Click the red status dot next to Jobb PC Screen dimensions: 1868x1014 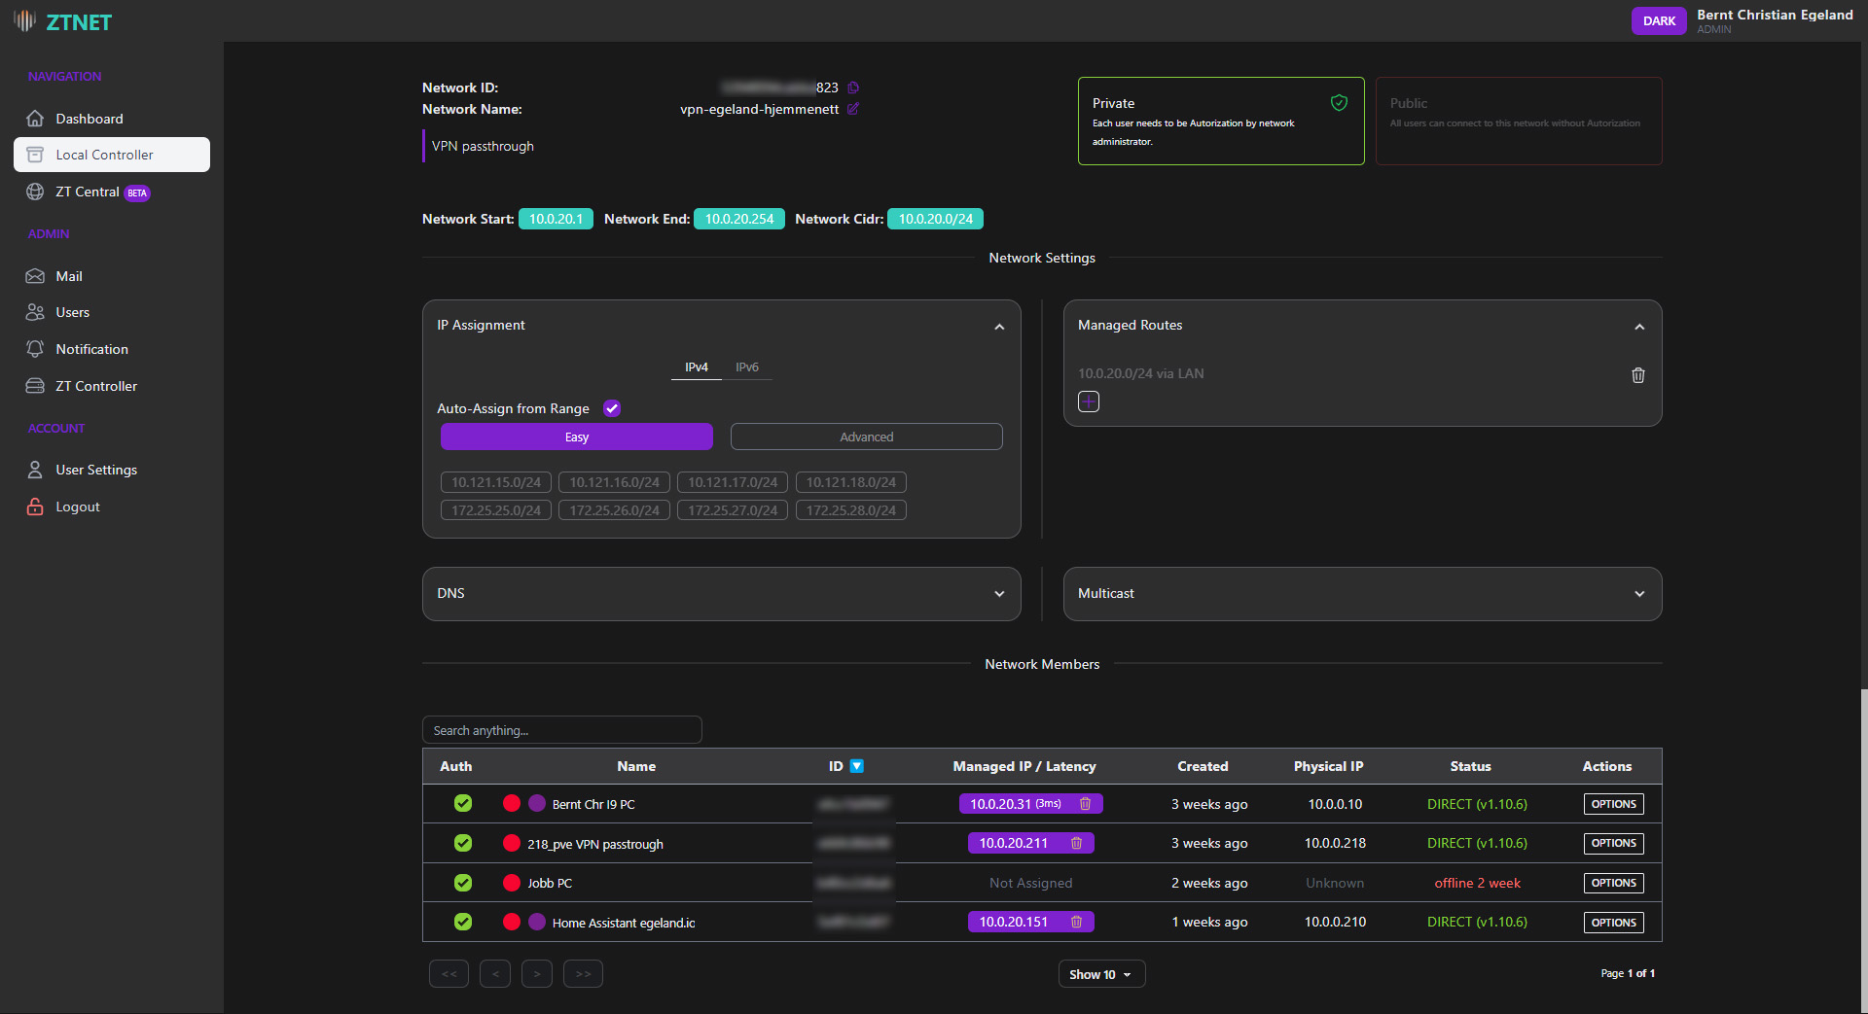tap(512, 883)
